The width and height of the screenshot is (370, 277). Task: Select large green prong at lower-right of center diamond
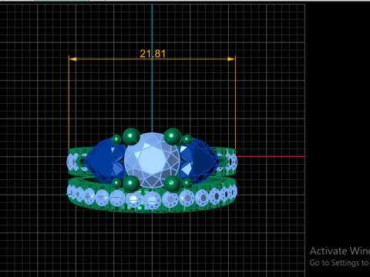[172, 184]
